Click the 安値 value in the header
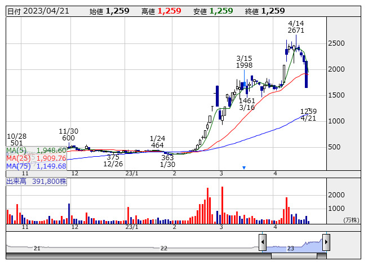Screen dimensions: 368x265 pos(221,11)
